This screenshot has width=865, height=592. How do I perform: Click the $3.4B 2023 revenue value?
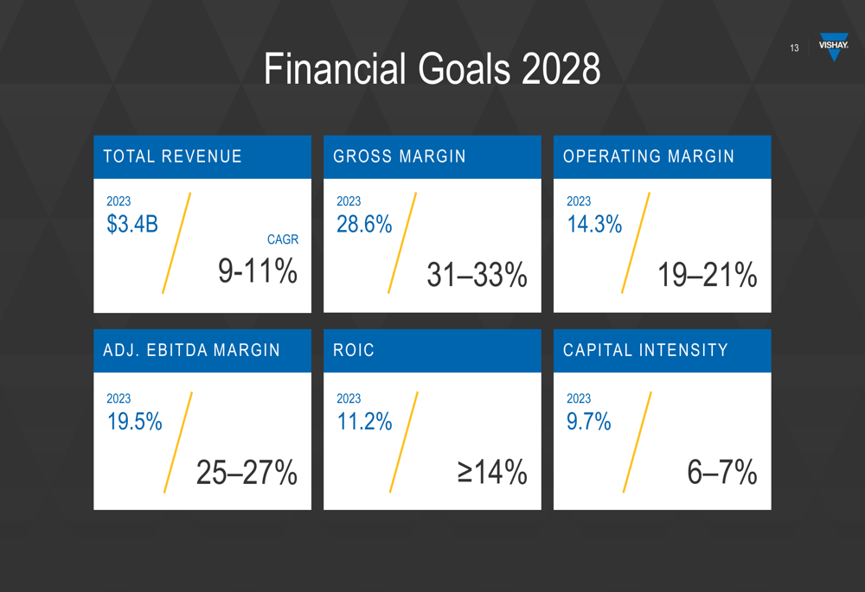click(132, 225)
